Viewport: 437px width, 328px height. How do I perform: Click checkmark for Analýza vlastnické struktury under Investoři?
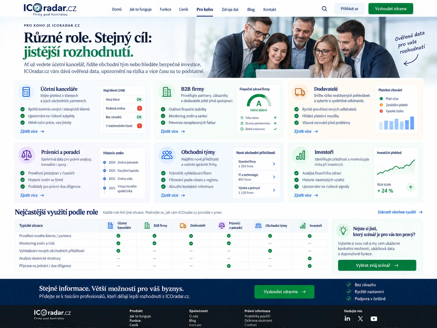(310, 259)
